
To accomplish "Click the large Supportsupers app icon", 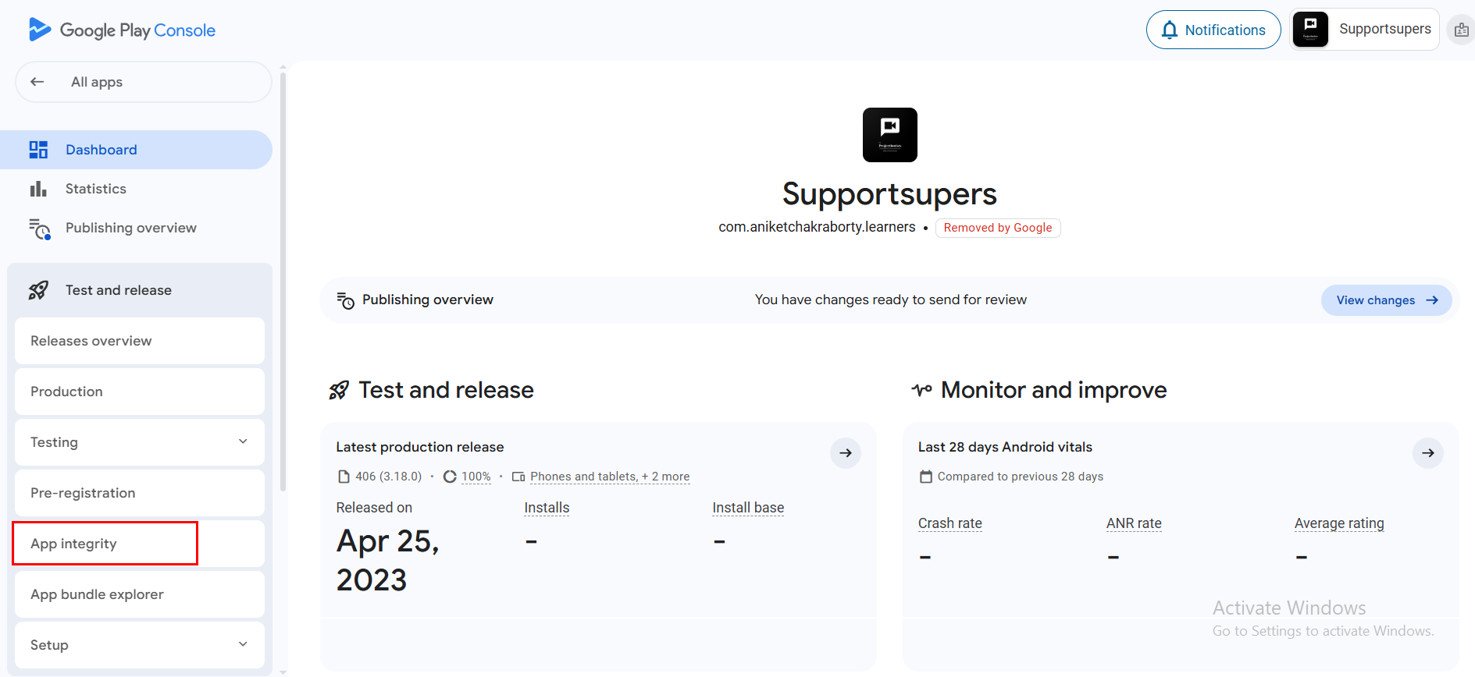I will pos(889,135).
